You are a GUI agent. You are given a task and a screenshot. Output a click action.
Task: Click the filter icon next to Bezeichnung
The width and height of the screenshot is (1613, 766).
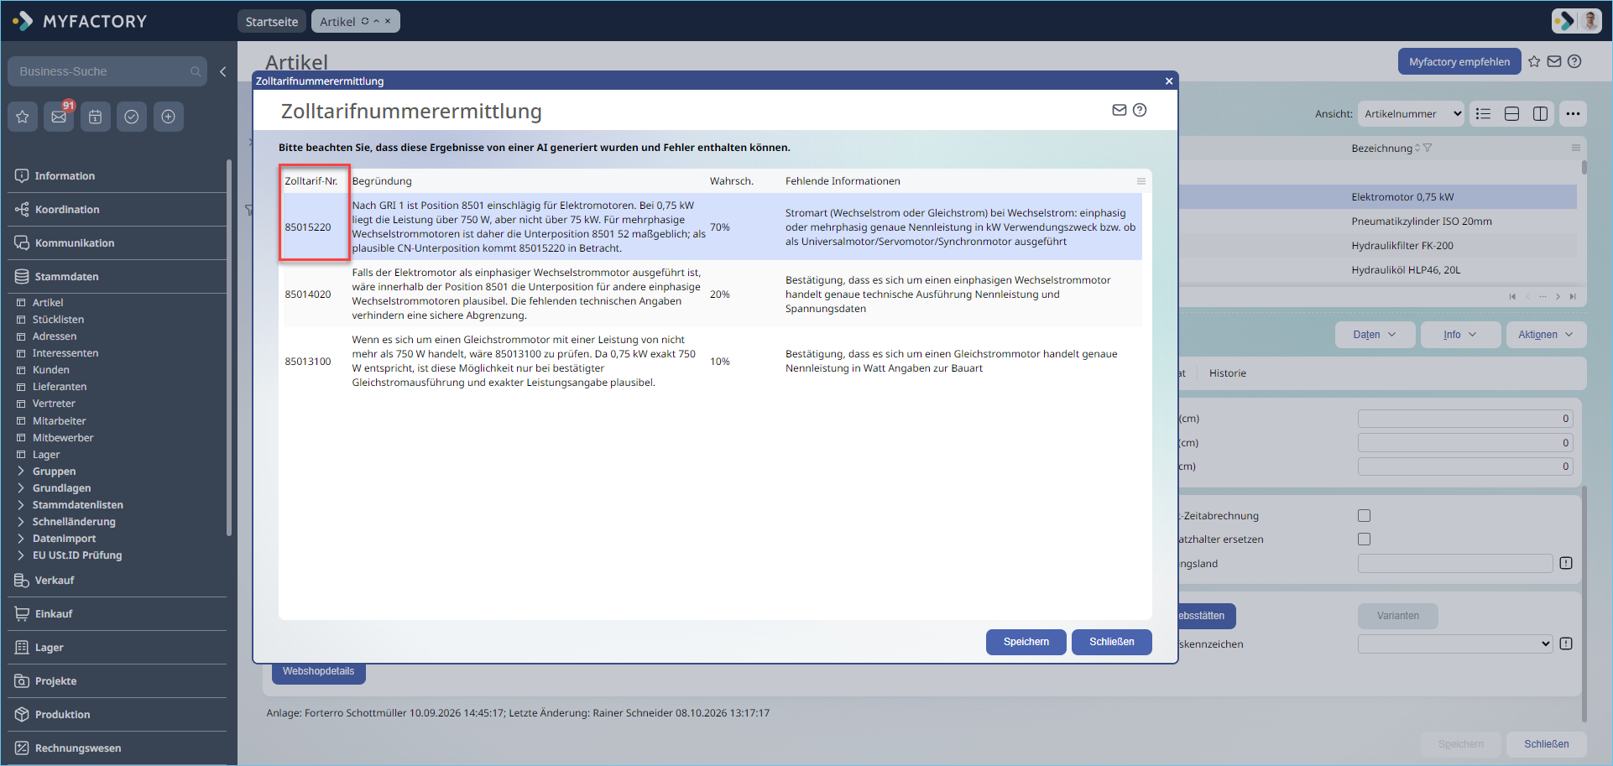click(x=1428, y=148)
